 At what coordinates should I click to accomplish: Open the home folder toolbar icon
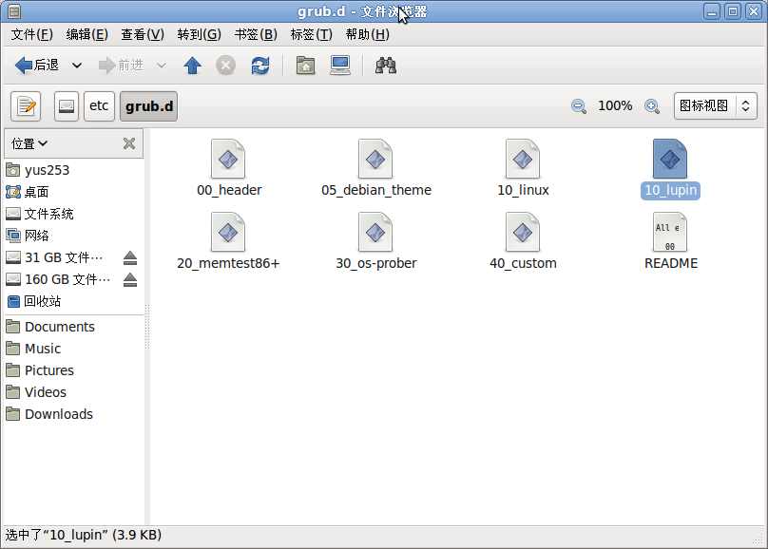[305, 66]
